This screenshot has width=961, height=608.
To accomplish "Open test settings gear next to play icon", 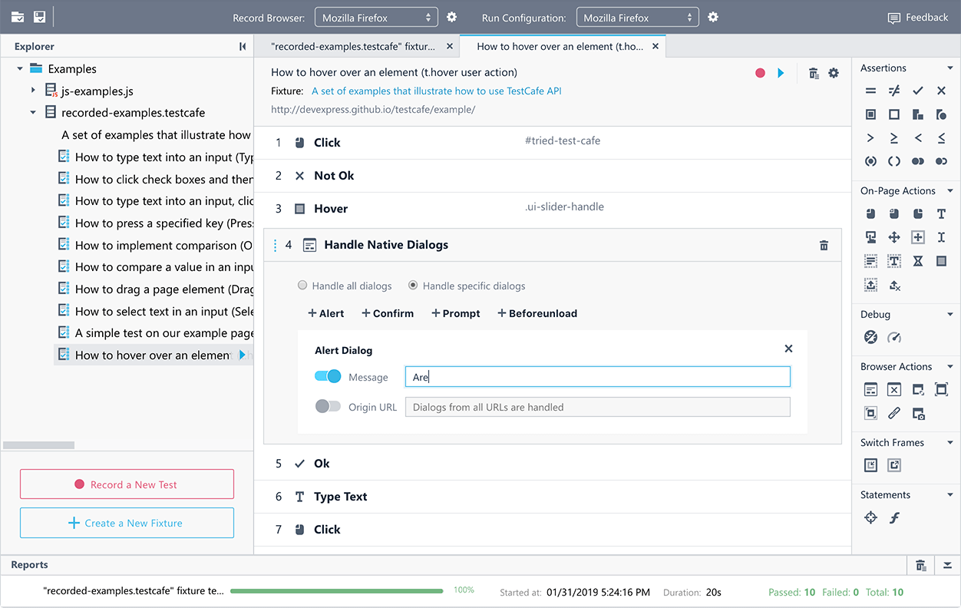I will 834,73.
